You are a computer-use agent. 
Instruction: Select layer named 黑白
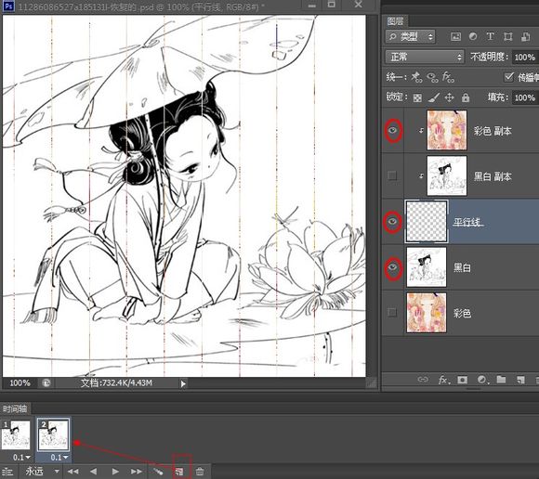pos(462,267)
